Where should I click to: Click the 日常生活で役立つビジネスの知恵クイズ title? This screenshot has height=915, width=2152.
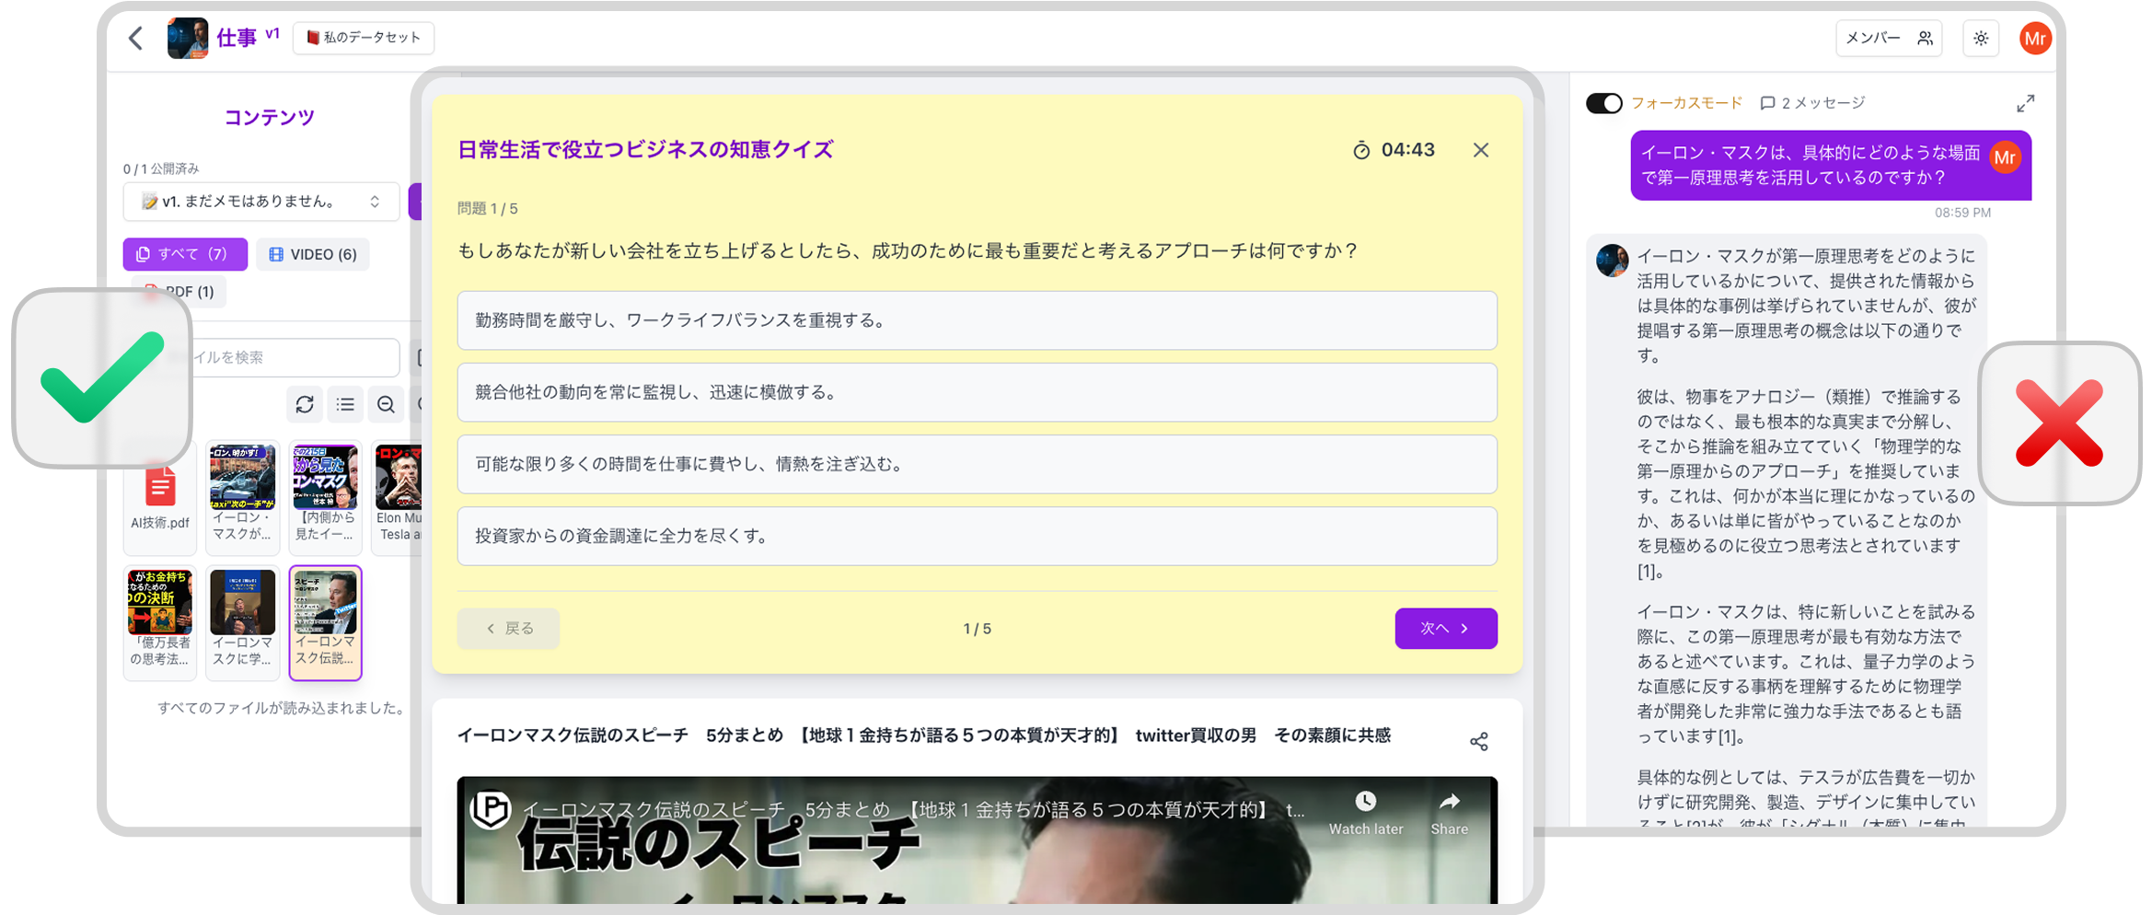tap(645, 150)
